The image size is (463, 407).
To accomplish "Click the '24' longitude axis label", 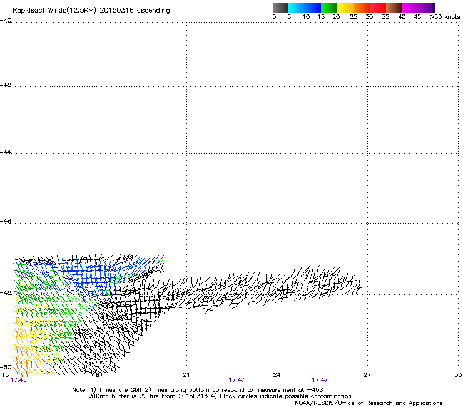I will pyautogui.click(x=277, y=375).
